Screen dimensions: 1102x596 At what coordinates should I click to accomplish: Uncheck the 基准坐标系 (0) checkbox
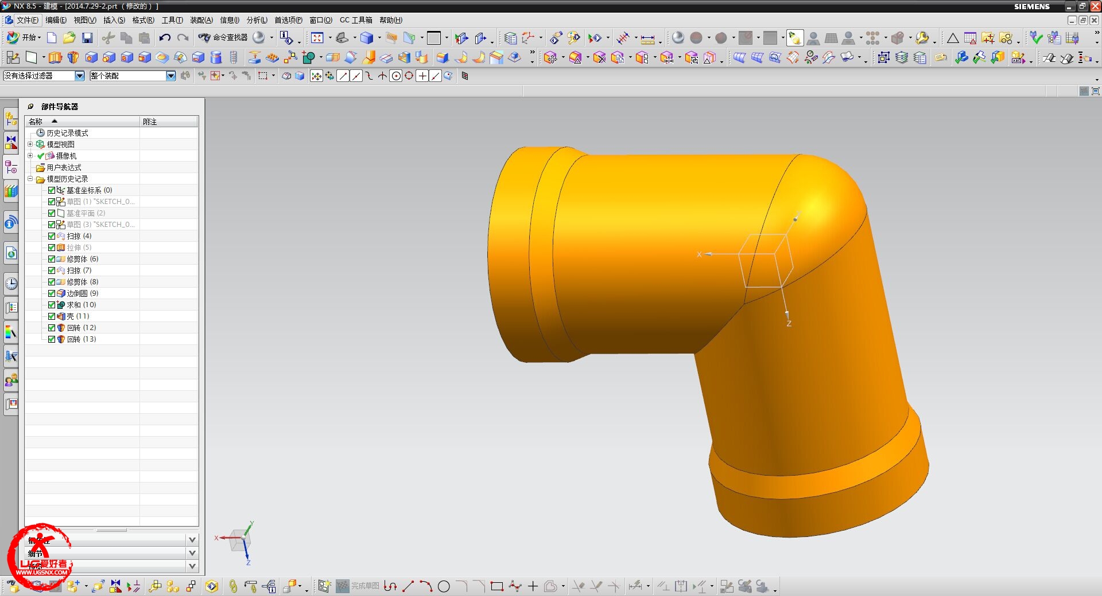(x=52, y=190)
